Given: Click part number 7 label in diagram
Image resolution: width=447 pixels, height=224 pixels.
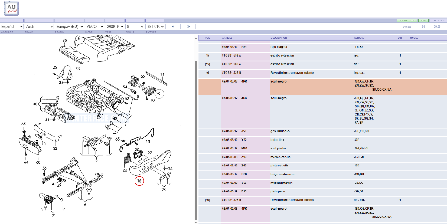Looking at the screenshot, I should tap(53, 216).
